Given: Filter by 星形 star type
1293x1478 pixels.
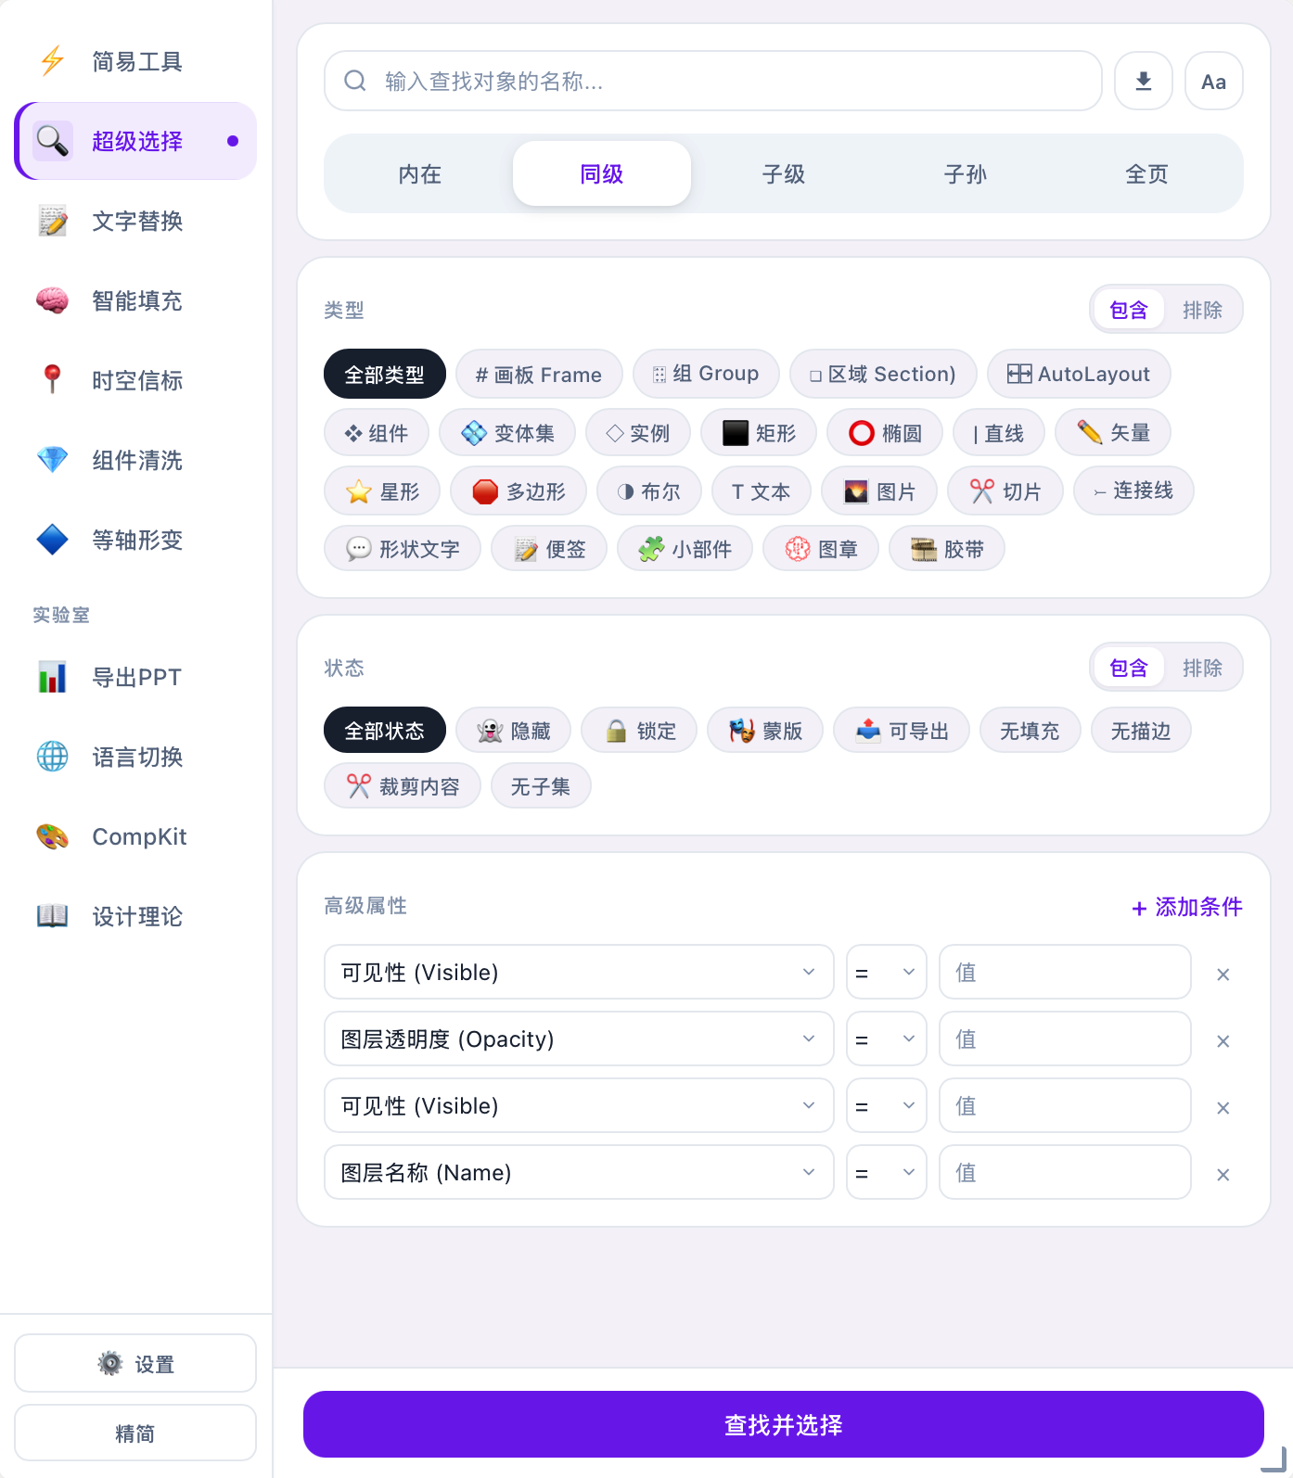Looking at the screenshot, I should click(x=382, y=491).
